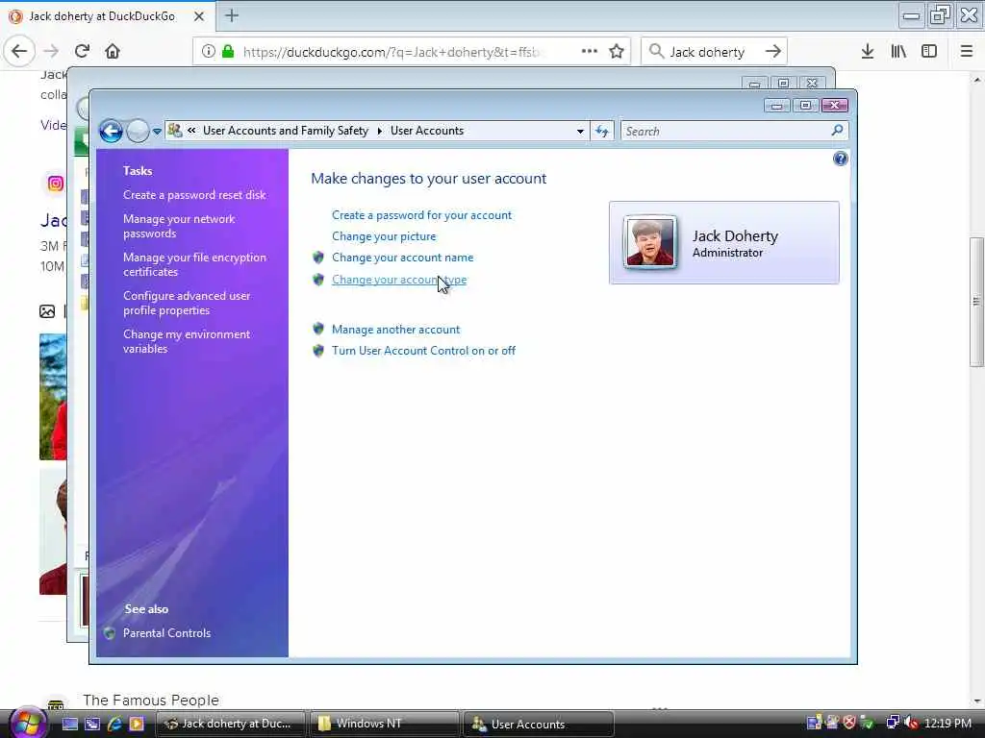
Task: Open Create a password reset disk task
Action: coord(194,195)
